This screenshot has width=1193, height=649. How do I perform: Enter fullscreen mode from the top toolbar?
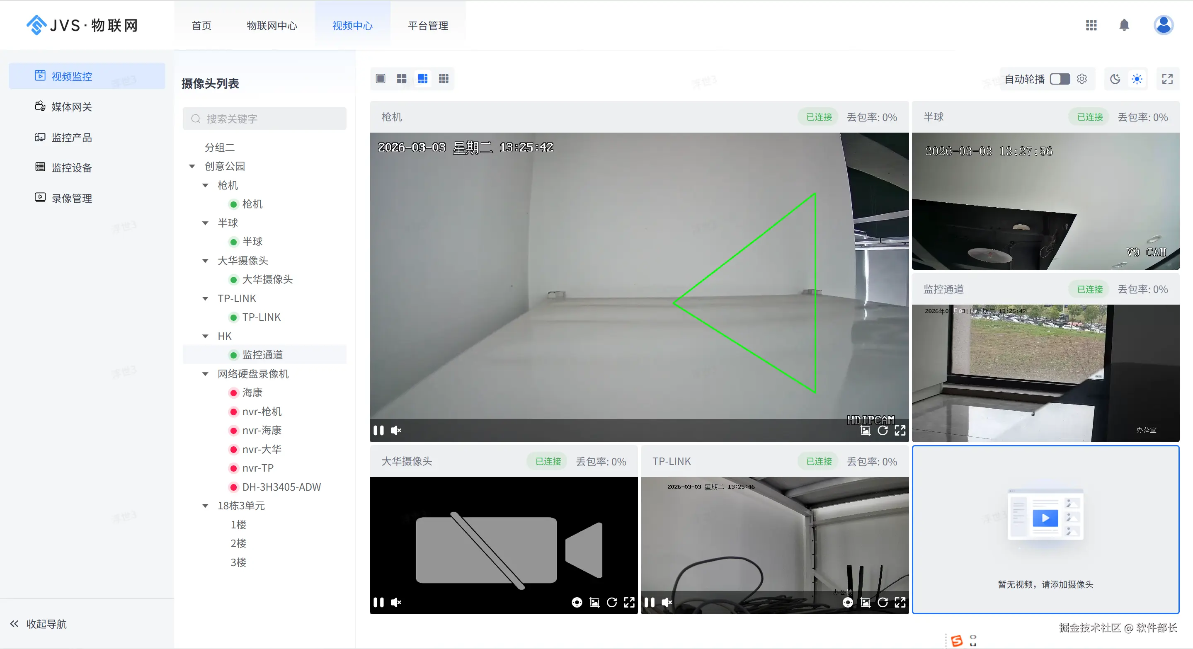[x=1167, y=79]
